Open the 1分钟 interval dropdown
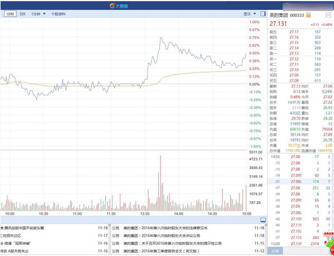334x256 pixels. coord(39,14)
